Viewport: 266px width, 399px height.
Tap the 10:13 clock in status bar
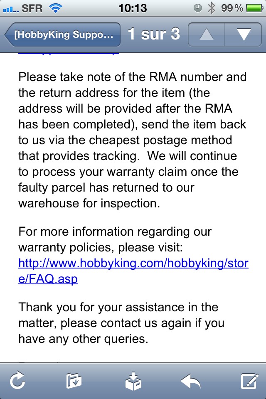pos(133,8)
